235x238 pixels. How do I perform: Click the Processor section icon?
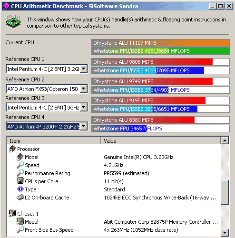tap(12, 149)
